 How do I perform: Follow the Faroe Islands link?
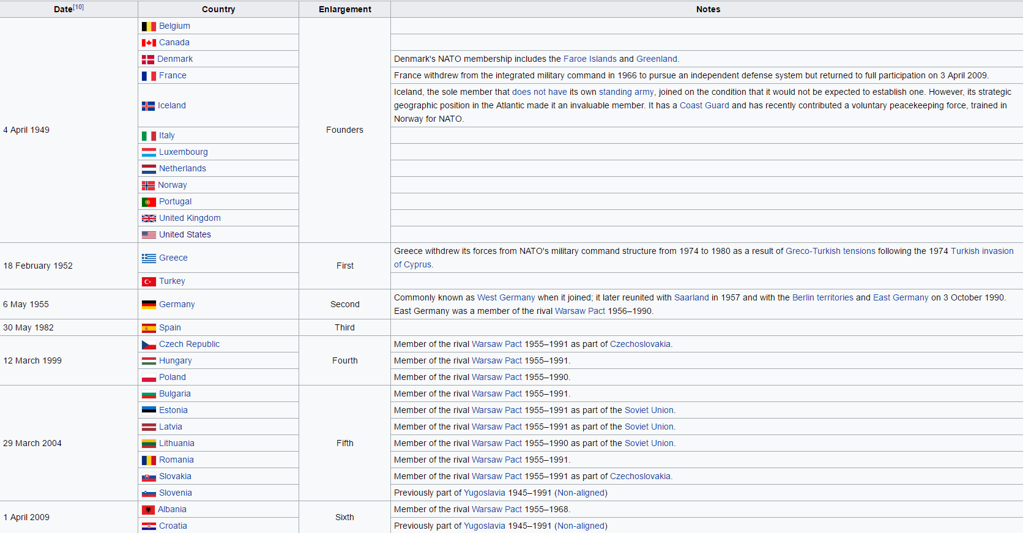point(590,59)
